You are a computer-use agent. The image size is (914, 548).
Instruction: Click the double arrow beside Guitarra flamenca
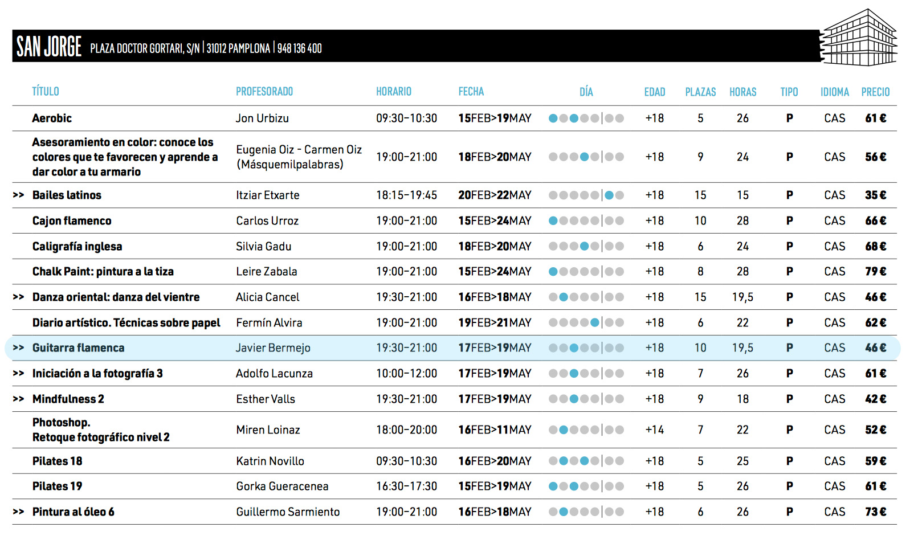click(18, 348)
